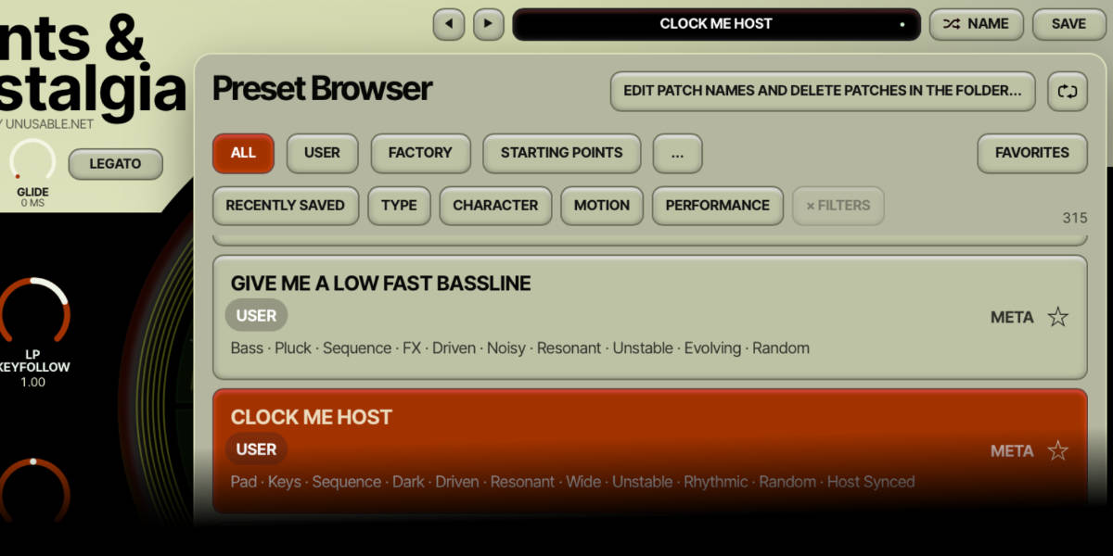Go to previous preset arrow
Screen dimensions: 1113x556
449,24
